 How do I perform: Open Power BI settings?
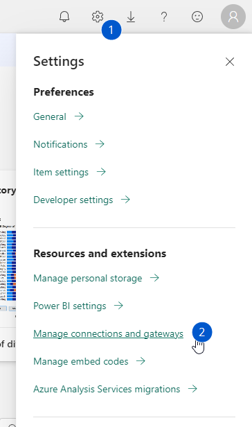pyautogui.click(x=70, y=306)
